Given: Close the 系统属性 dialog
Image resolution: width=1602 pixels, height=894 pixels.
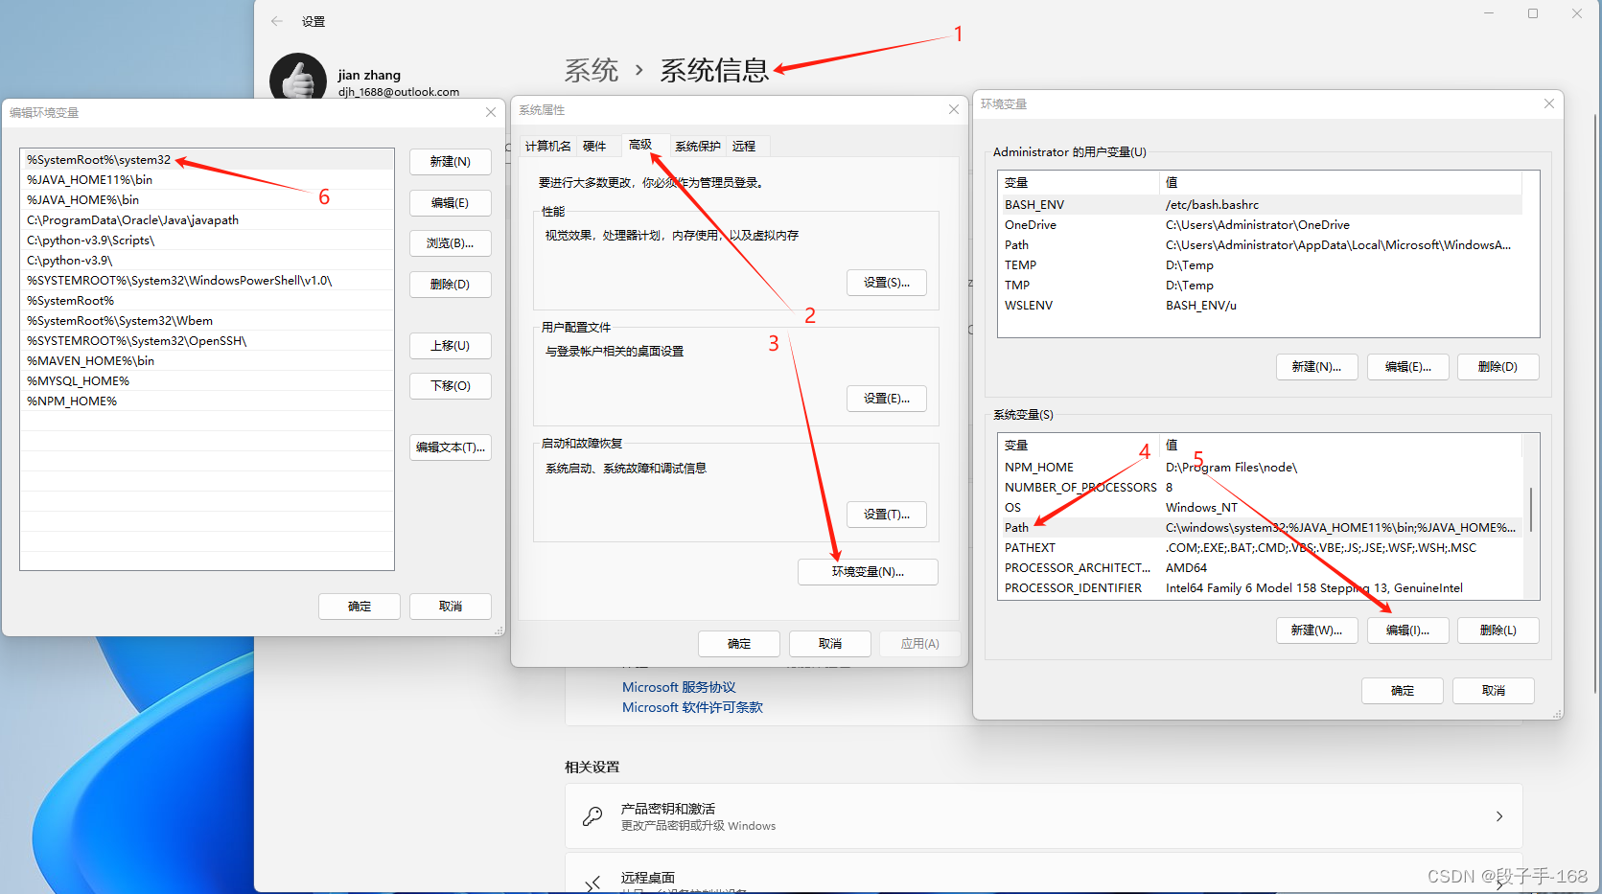Looking at the screenshot, I should coord(954,109).
